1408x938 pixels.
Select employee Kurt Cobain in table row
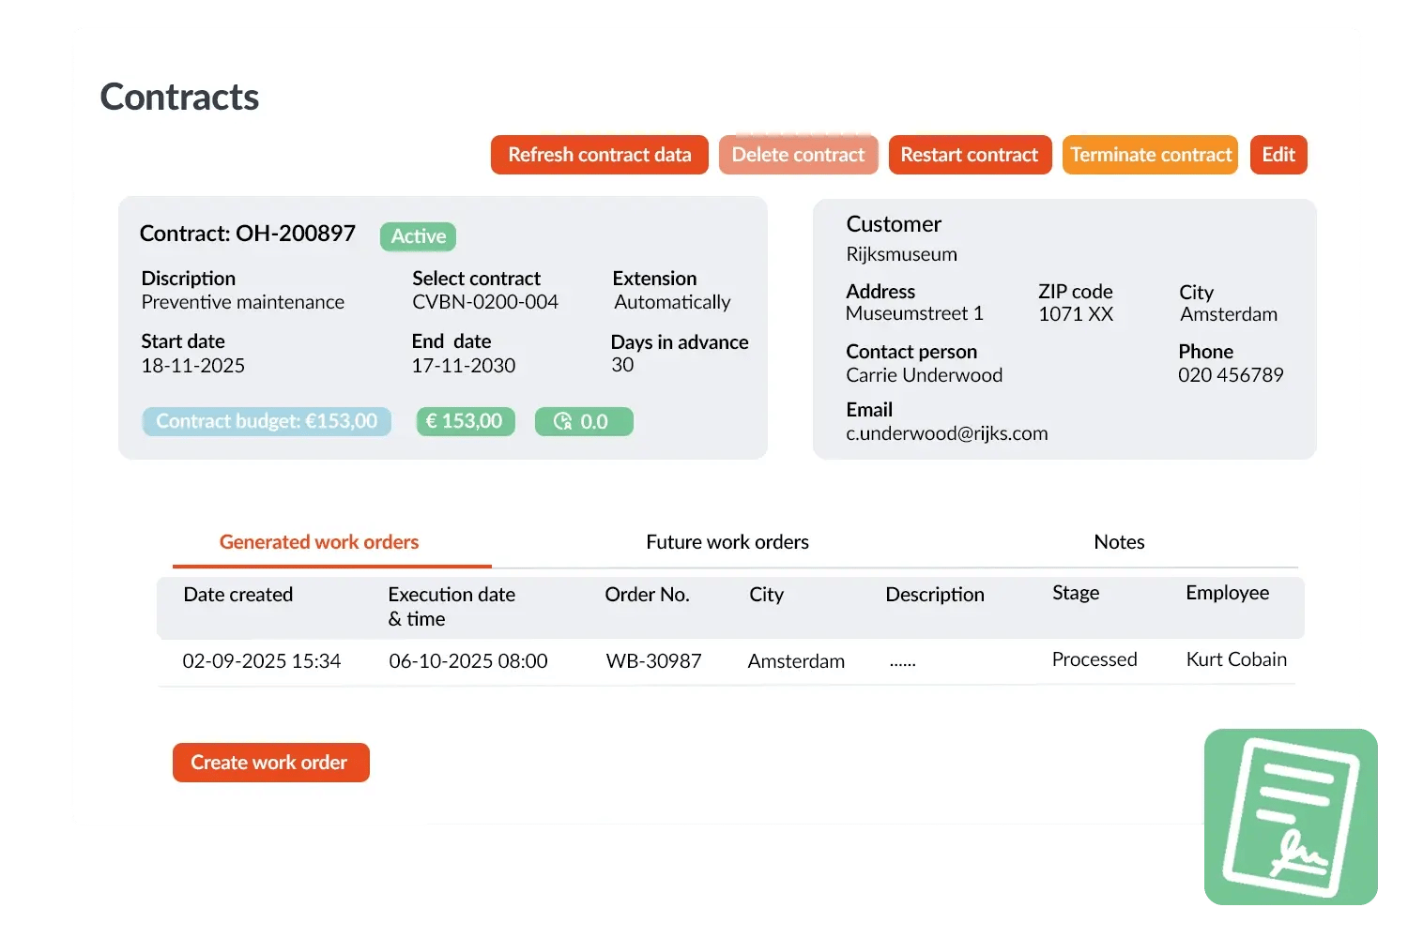coord(1236,659)
